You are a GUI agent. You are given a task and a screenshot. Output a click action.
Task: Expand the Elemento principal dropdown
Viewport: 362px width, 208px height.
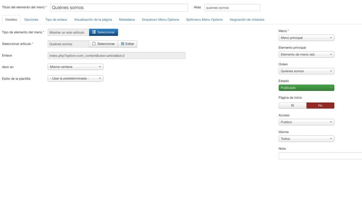(x=306, y=54)
